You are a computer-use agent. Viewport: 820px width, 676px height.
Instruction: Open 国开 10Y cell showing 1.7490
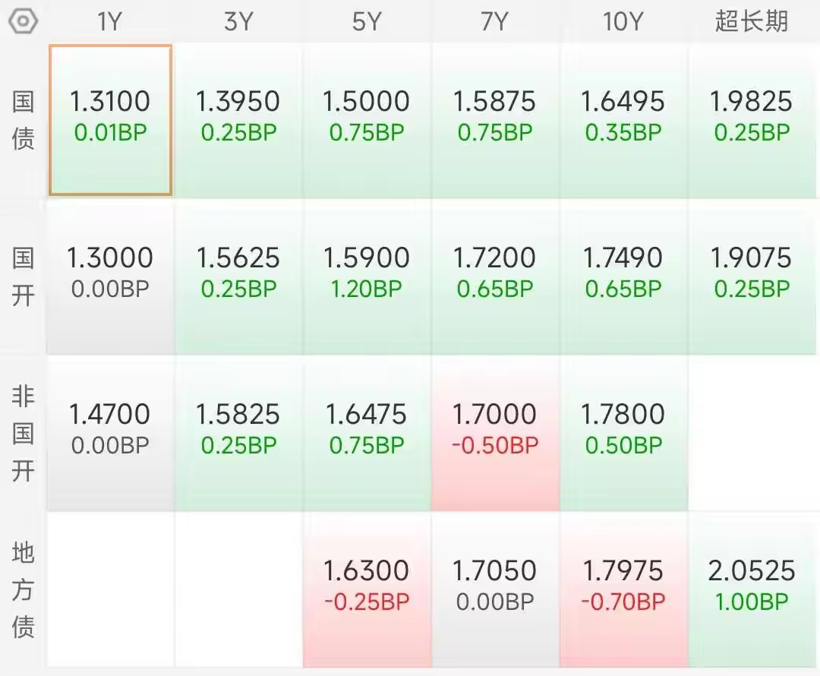(623, 276)
